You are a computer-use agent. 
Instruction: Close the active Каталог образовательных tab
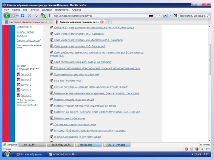(102, 22)
